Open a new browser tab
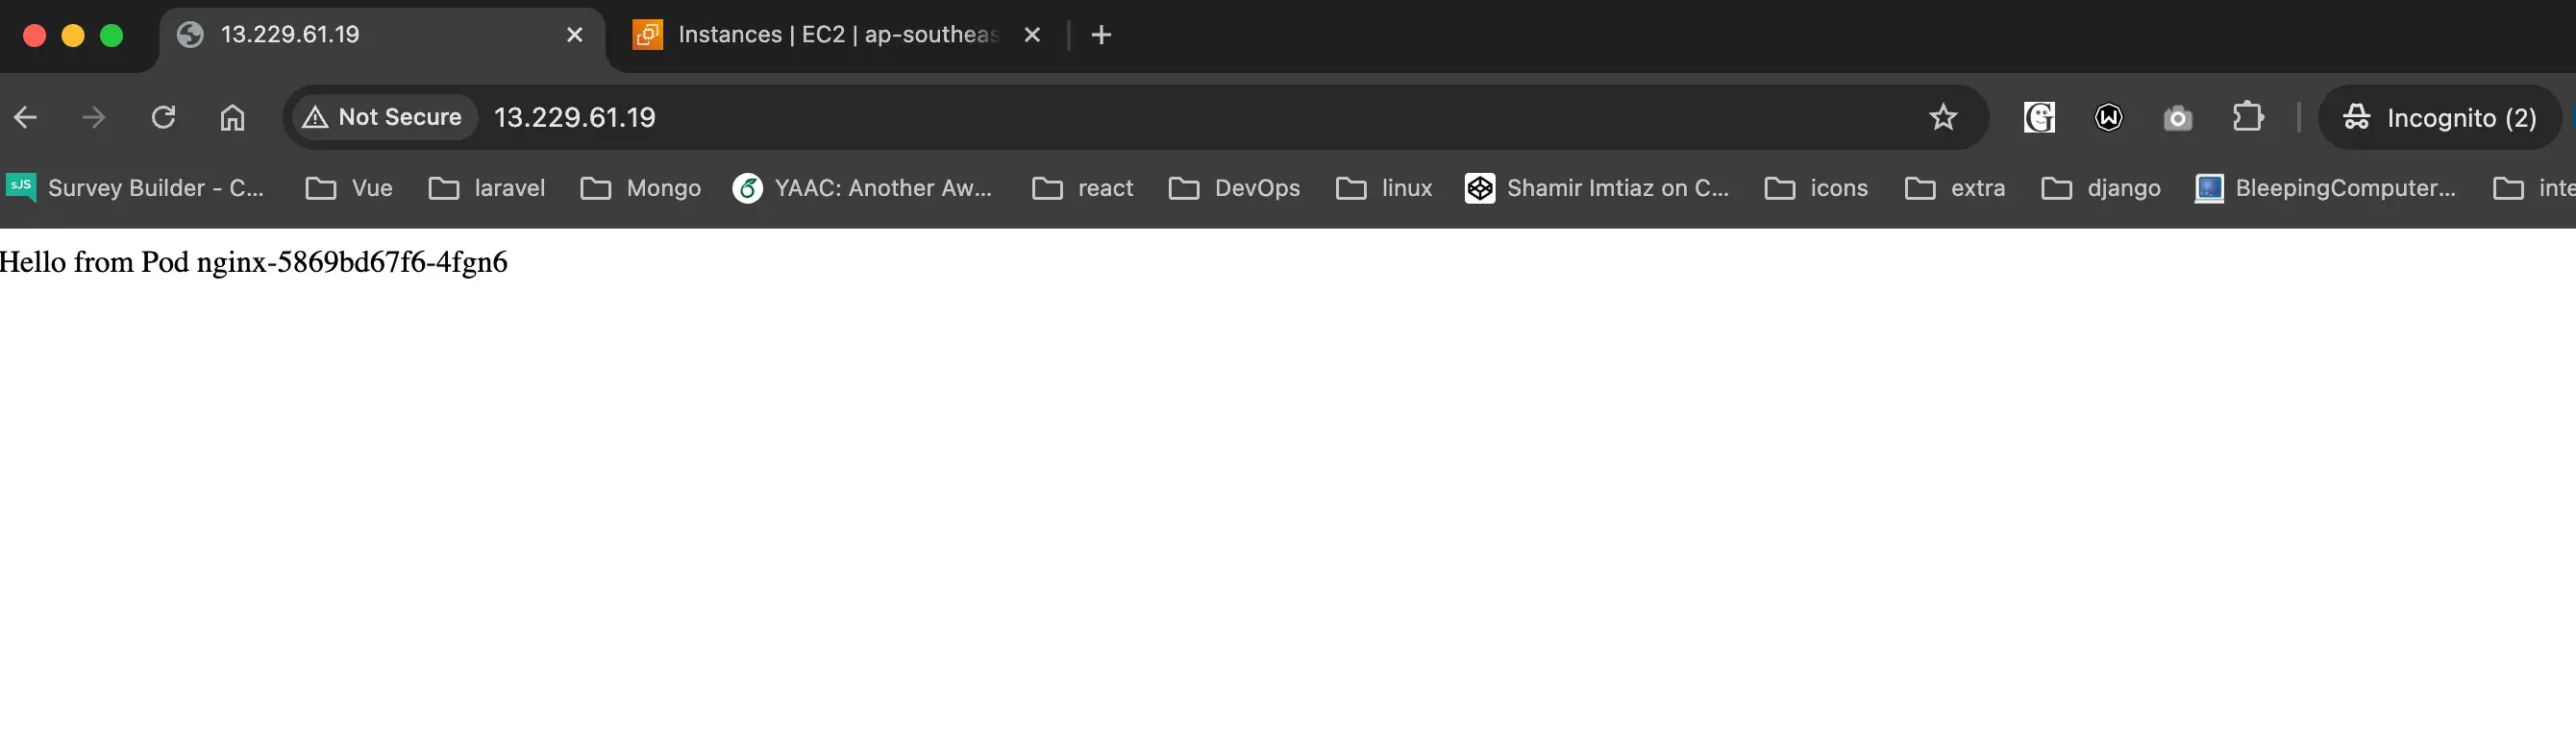Screen dimensions: 2576x732 [x=1100, y=36]
